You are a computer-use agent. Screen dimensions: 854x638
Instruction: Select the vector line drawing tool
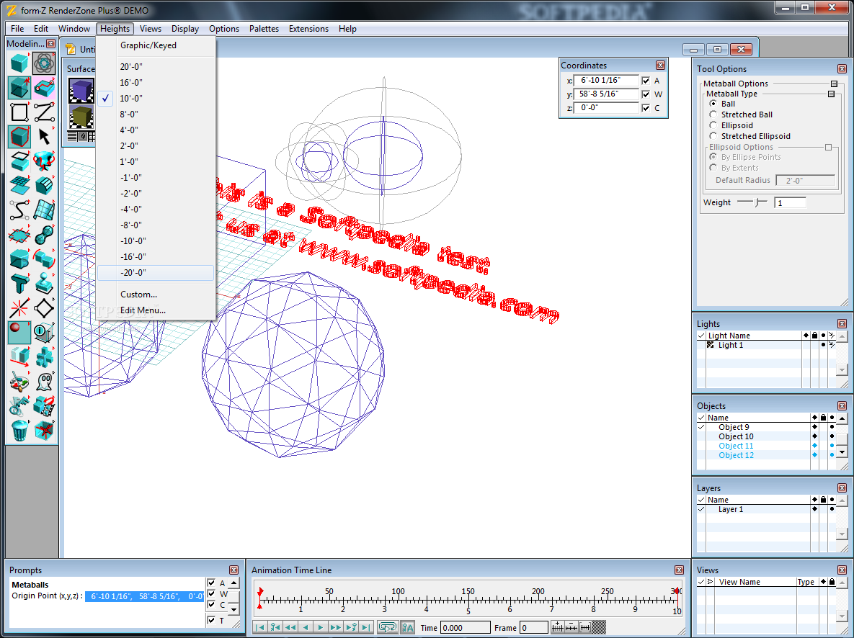pyautogui.click(x=44, y=112)
